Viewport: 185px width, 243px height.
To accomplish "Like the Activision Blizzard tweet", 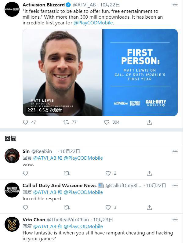I will 107,122.
